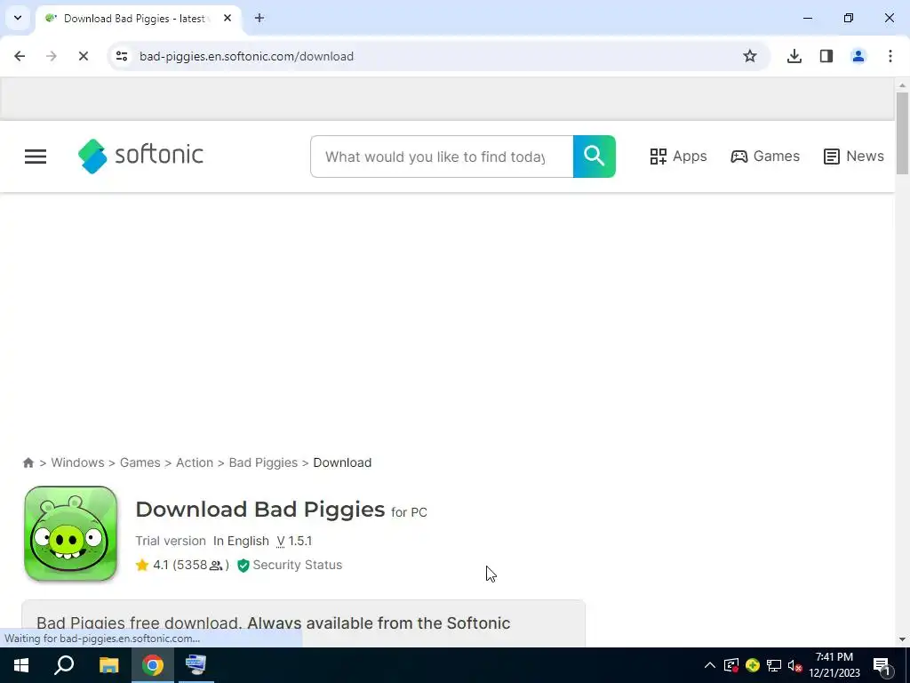Go to home breadcrumb icon
The width and height of the screenshot is (910, 683).
tap(28, 462)
